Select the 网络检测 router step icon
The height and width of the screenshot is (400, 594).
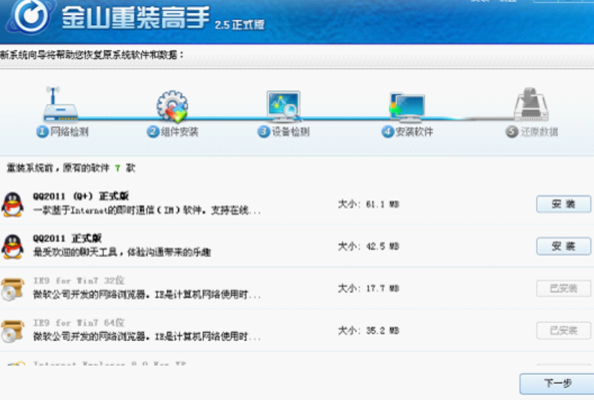click(x=60, y=104)
